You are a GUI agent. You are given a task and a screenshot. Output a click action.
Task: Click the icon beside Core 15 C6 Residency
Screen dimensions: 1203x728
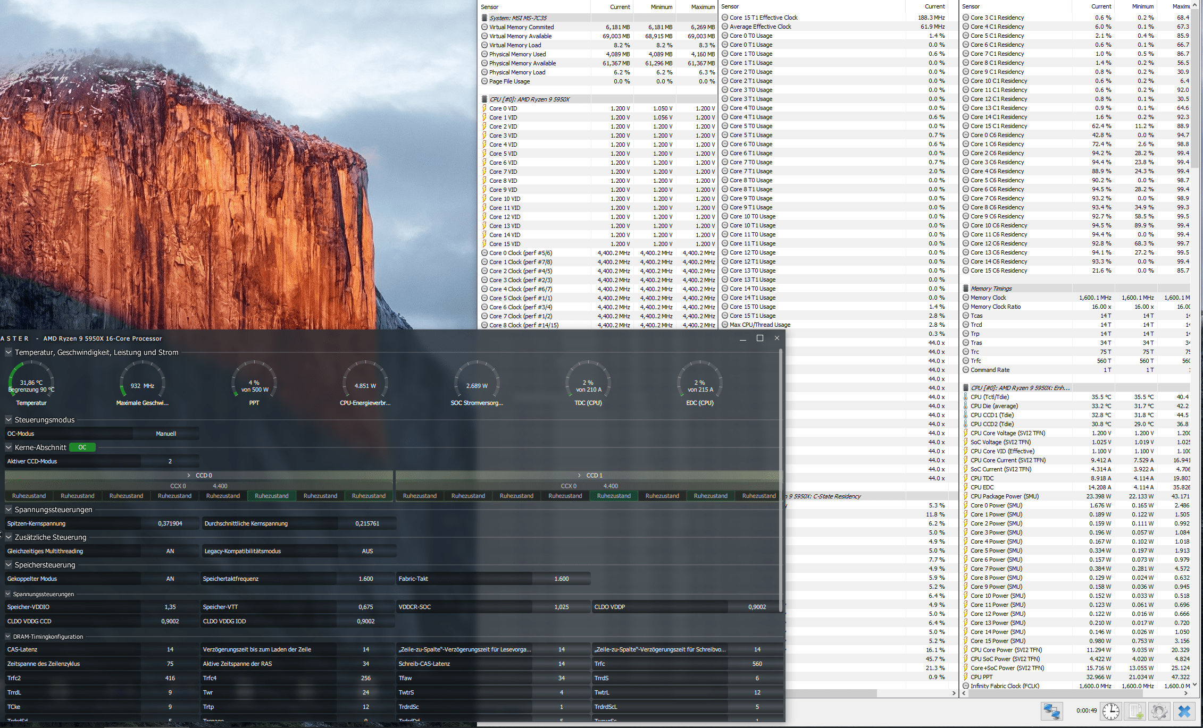[x=966, y=270]
